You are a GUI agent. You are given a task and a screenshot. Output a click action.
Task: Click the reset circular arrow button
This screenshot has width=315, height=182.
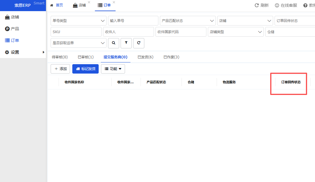point(138,43)
